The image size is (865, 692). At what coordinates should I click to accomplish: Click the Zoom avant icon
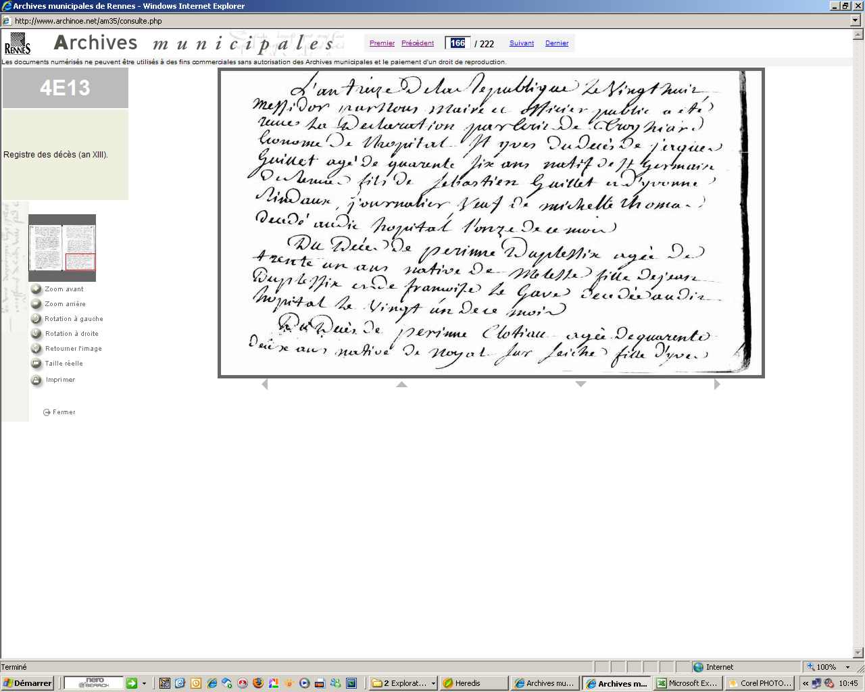coord(36,289)
